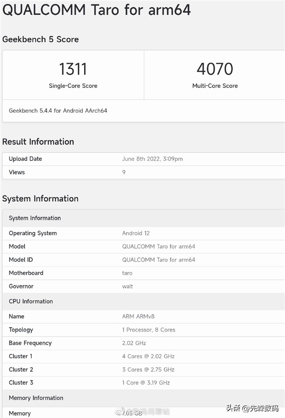Select the Geekbench 5 Score heading

(x=40, y=39)
